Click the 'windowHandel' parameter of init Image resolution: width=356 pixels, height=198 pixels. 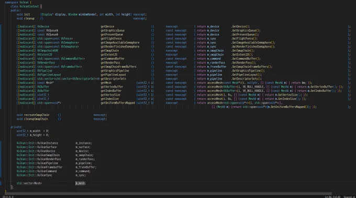(x=87, y=14)
